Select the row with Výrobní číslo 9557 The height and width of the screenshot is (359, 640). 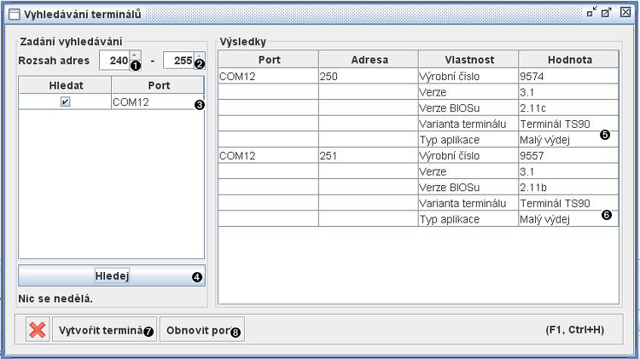(x=568, y=156)
